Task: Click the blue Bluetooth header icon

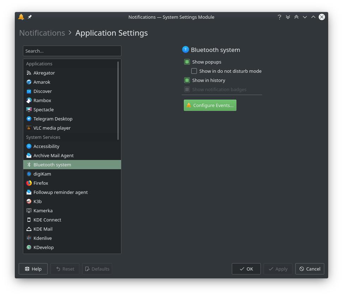Action: click(x=186, y=50)
